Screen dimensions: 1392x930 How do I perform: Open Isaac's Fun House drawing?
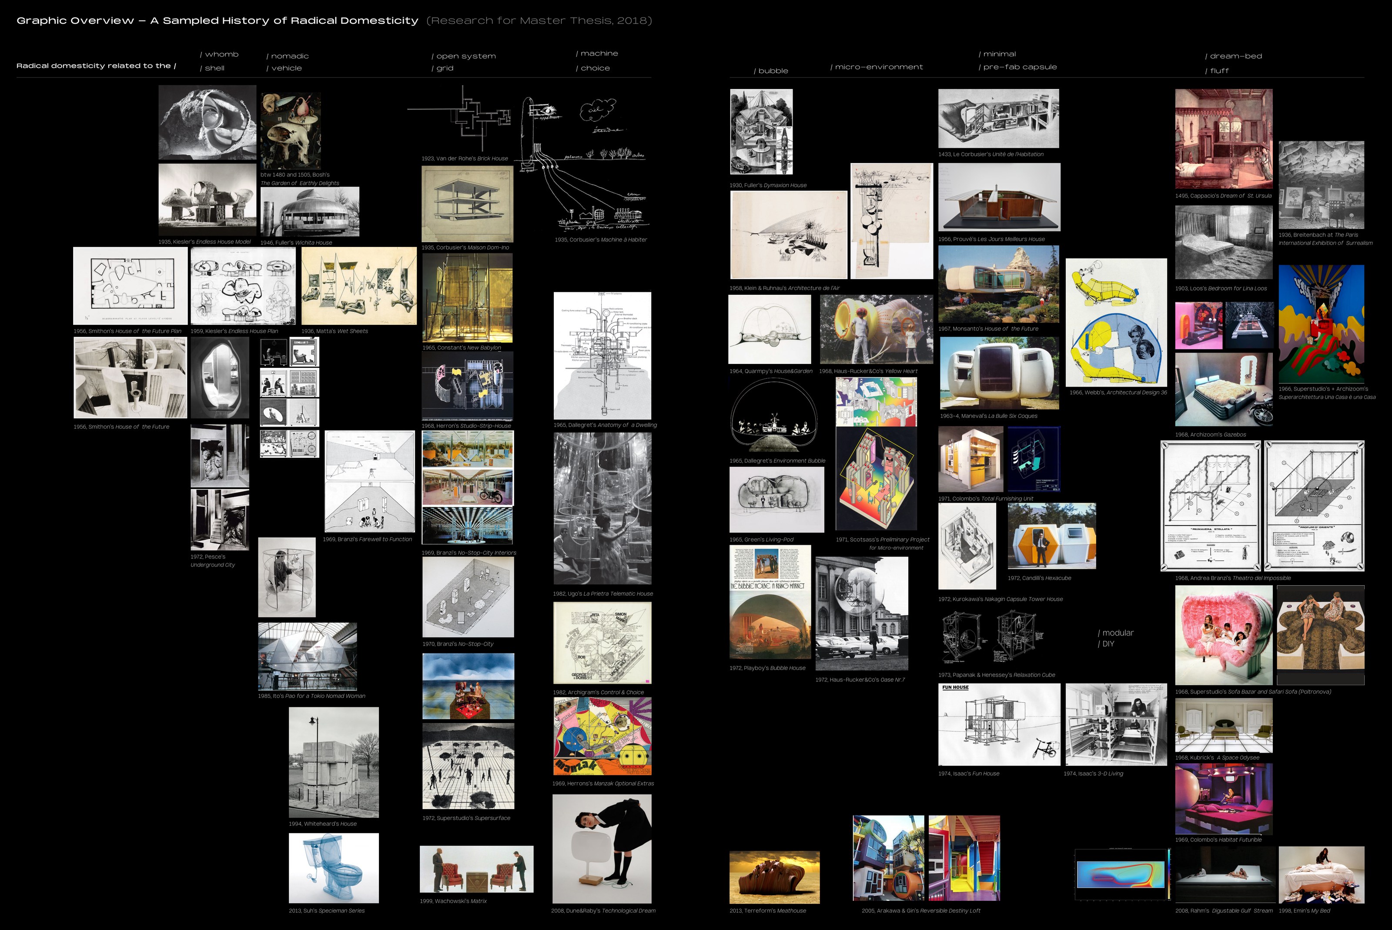(x=999, y=724)
